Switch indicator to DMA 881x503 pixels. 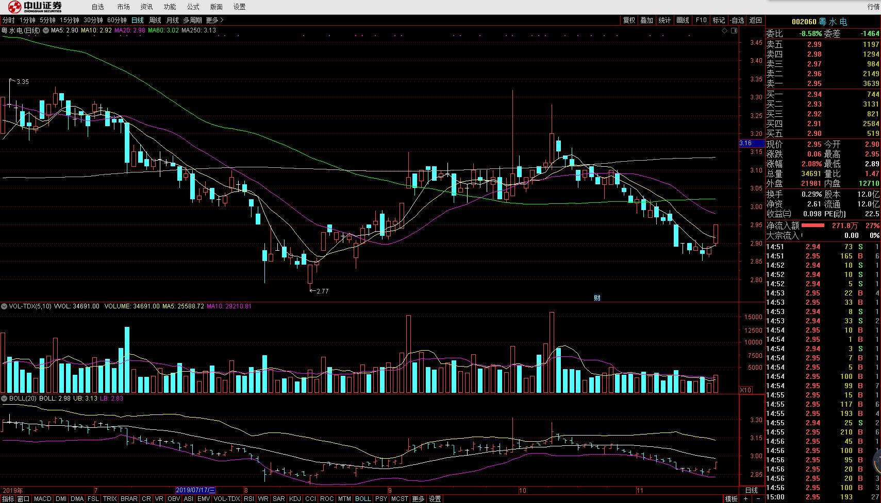click(x=77, y=499)
